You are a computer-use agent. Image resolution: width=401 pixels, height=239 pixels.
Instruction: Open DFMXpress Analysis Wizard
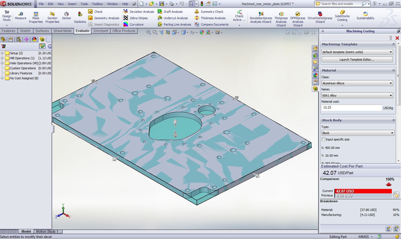[x=298, y=14]
